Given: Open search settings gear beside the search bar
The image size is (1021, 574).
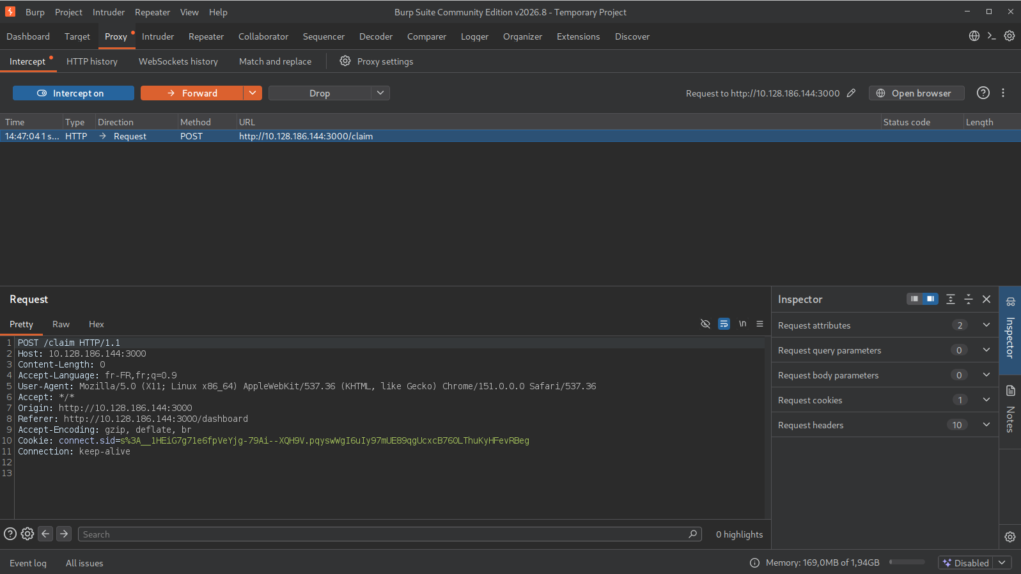Looking at the screenshot, I should tap(27, 534).
